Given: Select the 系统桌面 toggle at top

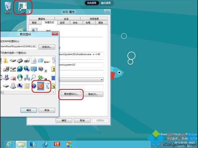Looking at the screenshot, I should coord(92,3).
